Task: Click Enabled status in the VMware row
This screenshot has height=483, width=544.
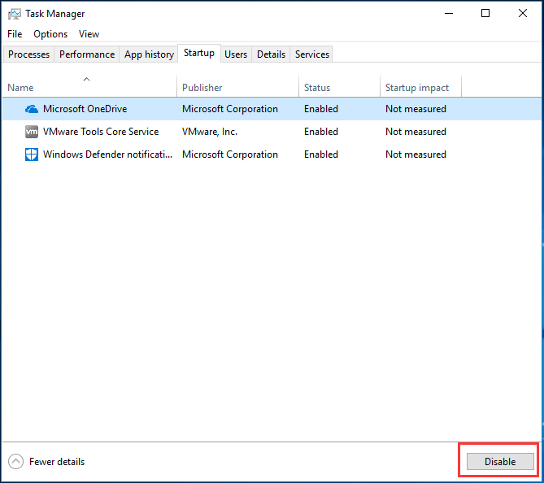Action: click(321, 132)
